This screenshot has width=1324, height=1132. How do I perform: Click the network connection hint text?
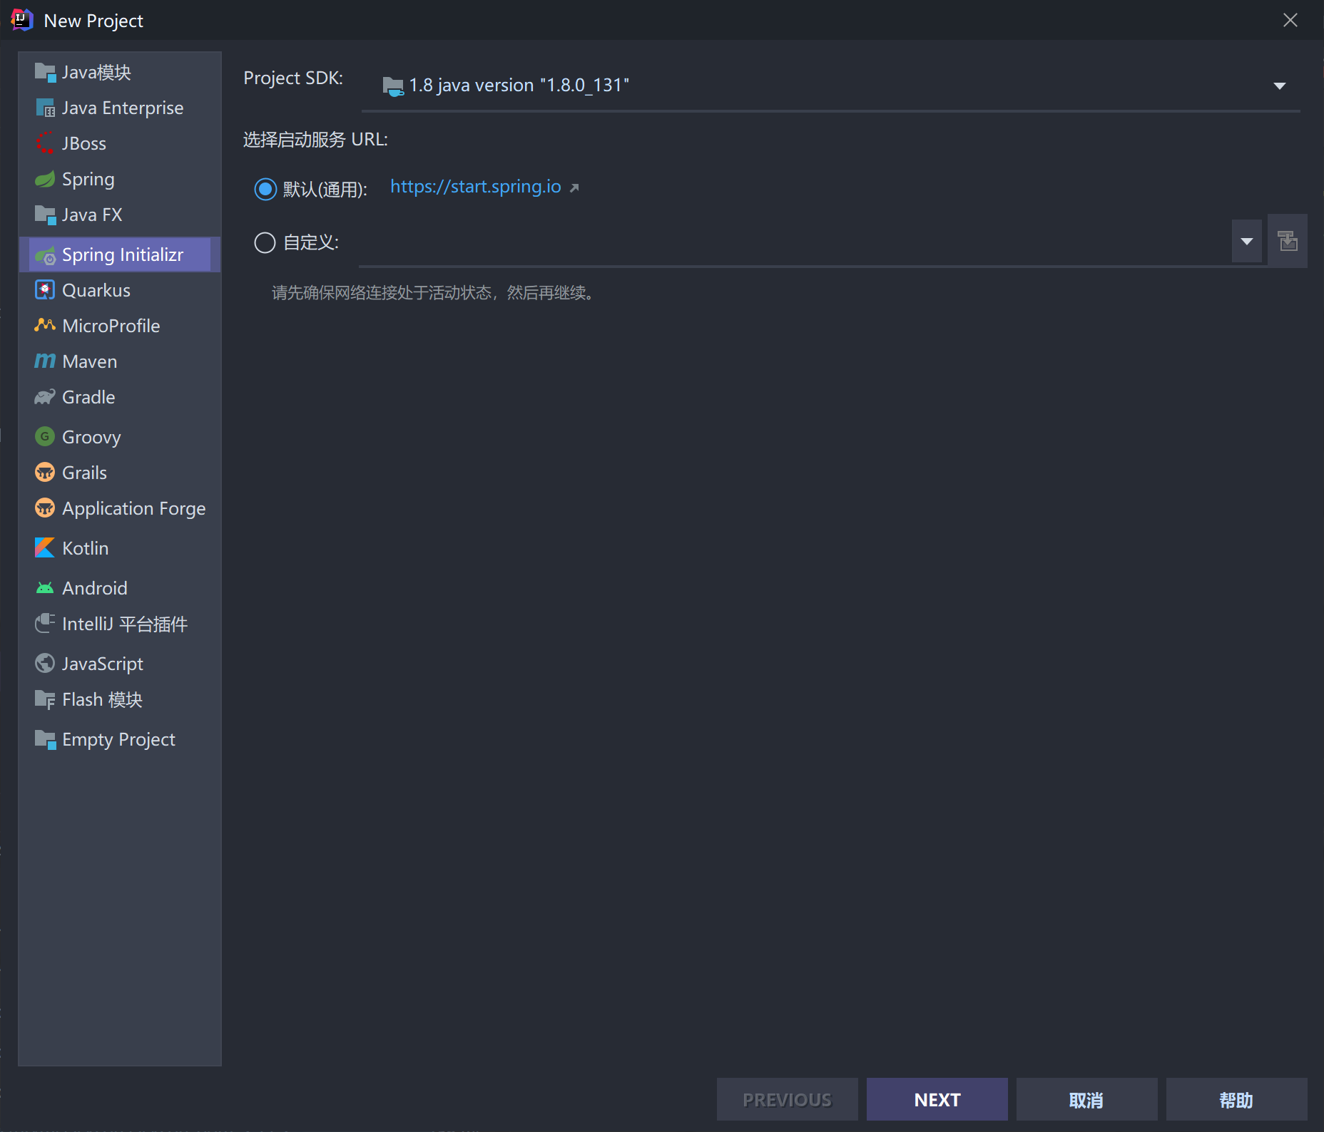[434, 293]
